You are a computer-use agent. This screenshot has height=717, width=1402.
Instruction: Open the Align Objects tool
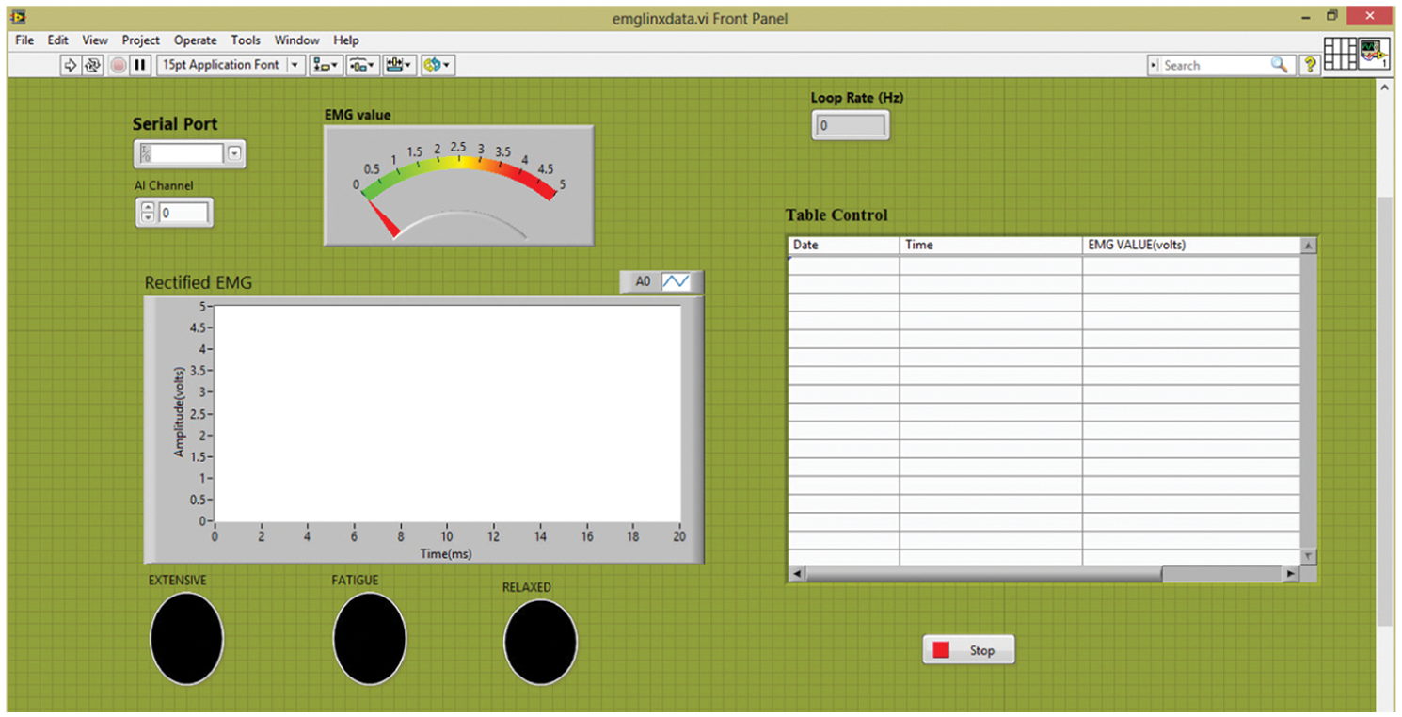[327, 65]
